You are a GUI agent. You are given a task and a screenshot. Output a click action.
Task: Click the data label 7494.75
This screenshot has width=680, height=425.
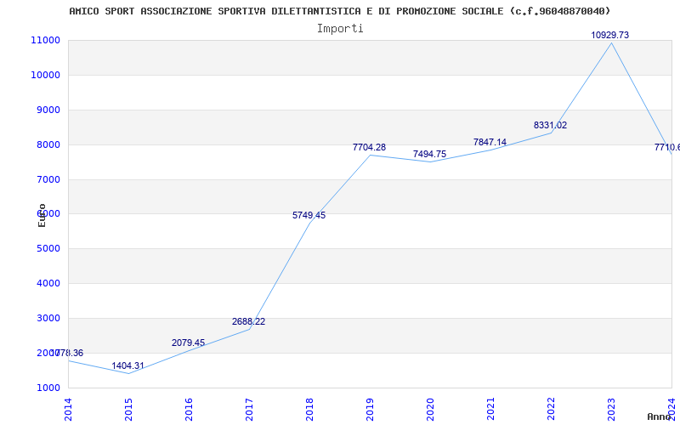(429, 155)
